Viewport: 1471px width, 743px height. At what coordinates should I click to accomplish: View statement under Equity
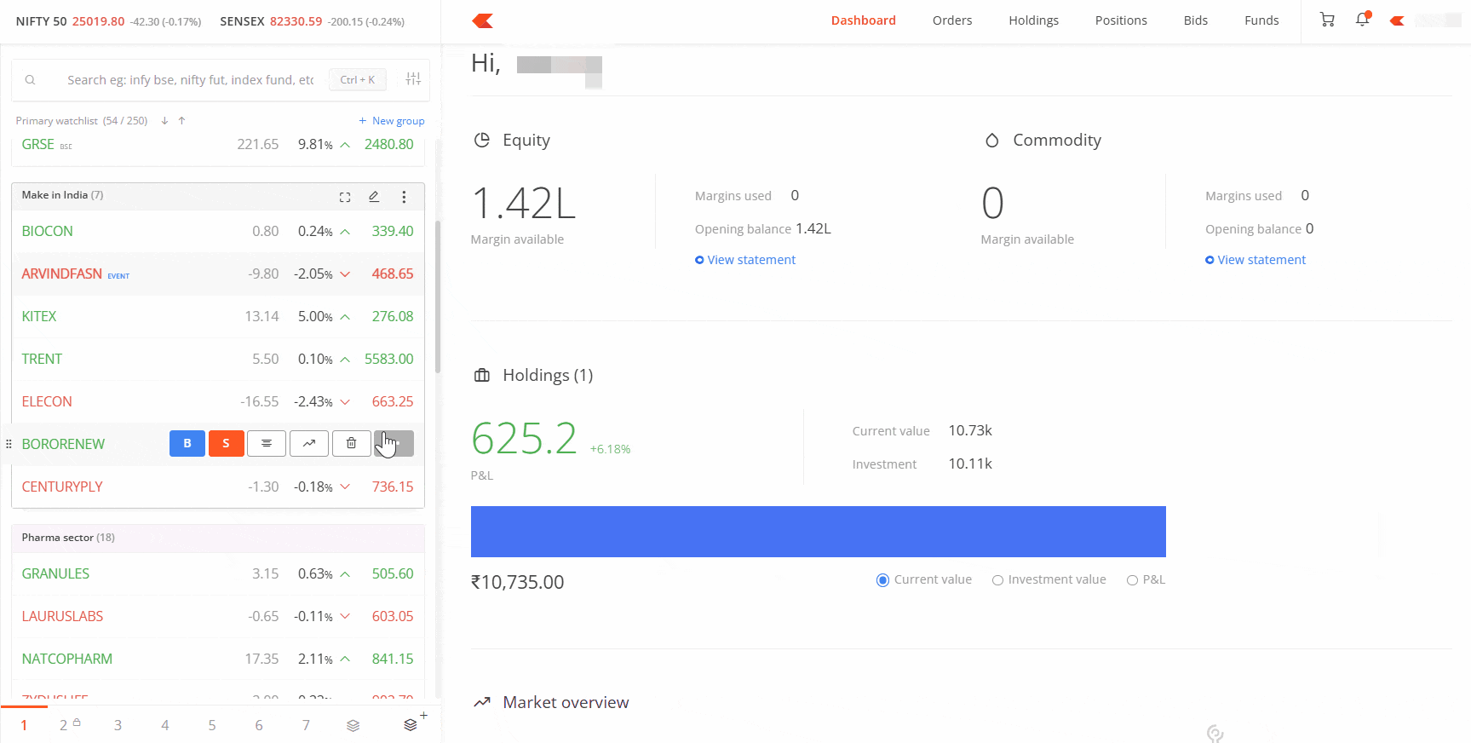(x=745, y=260)
